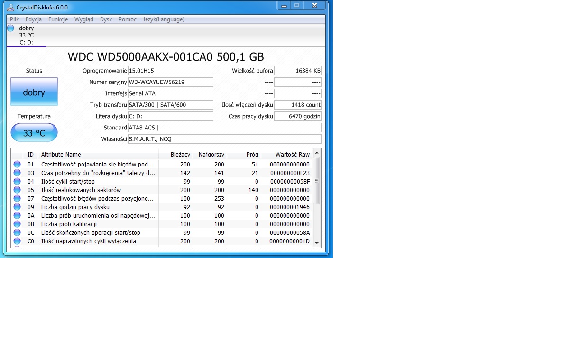Click the 'Częstotliwość pojawiania się błędów' attribute row
The height and width of the screenshot is (360, 579).
162,164
